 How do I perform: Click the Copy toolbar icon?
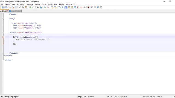[x=23, y=7]
